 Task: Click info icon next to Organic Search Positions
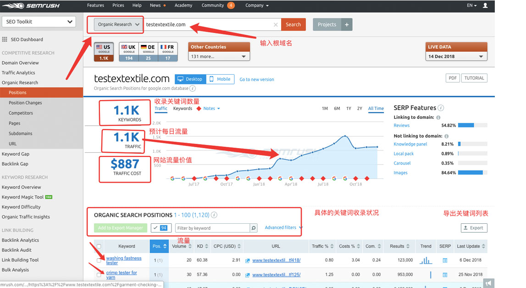click(214, 215)
